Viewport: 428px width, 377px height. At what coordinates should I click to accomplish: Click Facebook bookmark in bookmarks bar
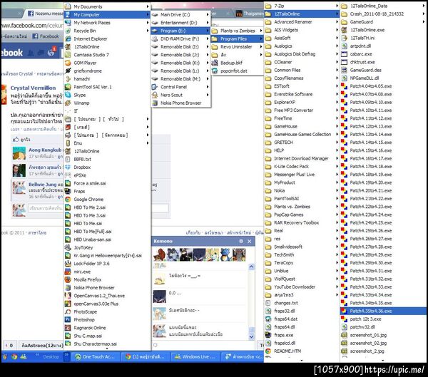(46, 36)
